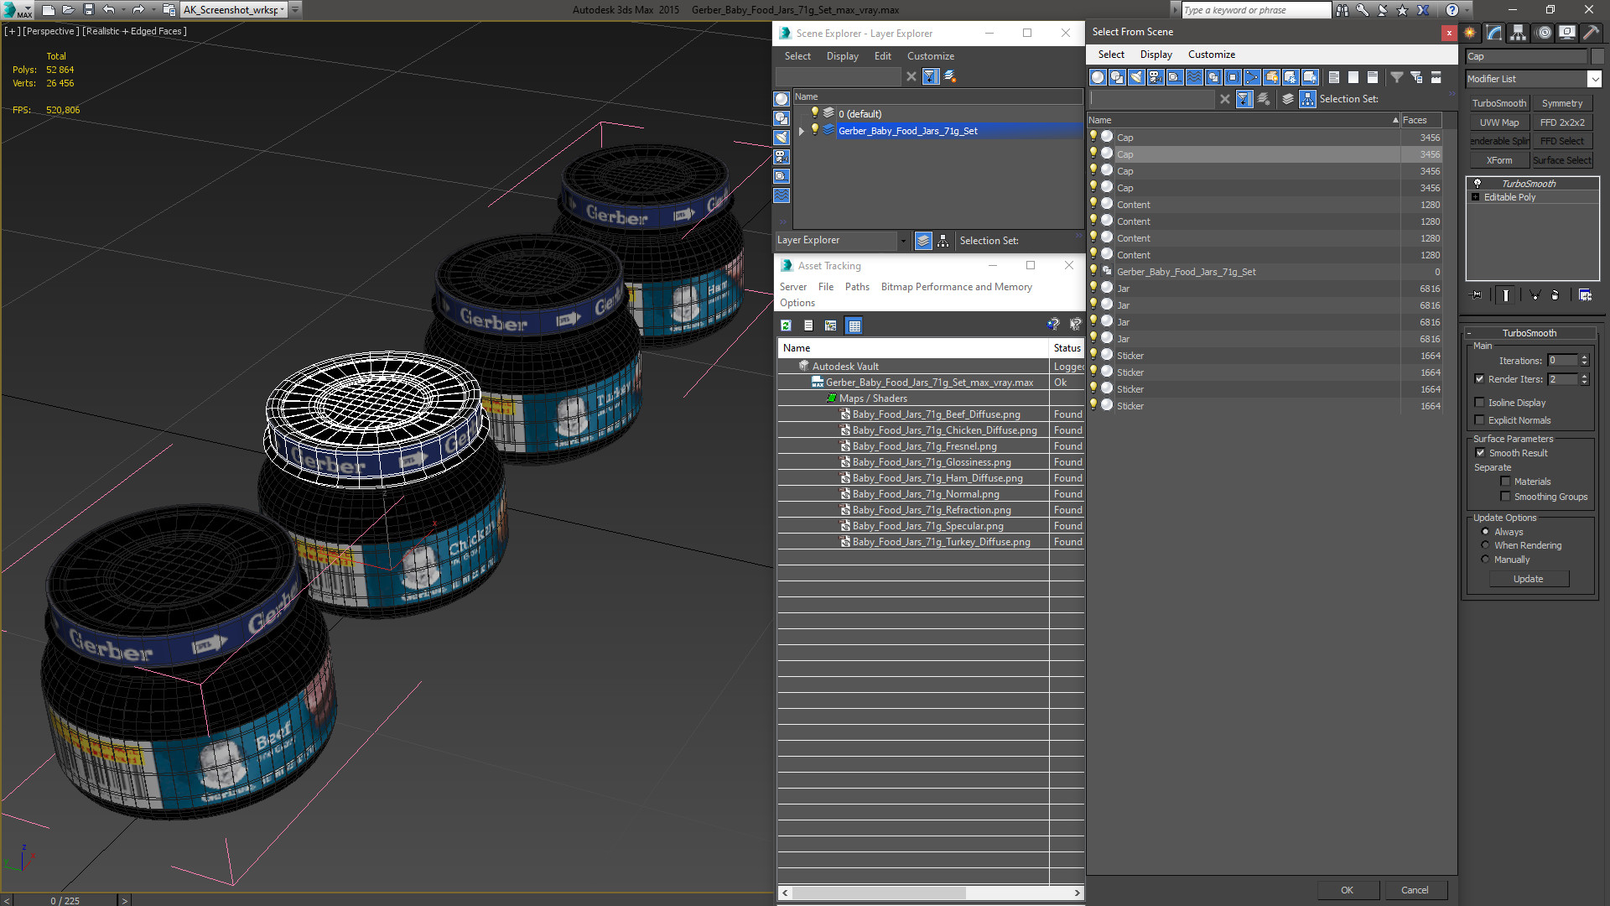This screenshot has width=1610, height=906.
Task: Toggle Isoline Display checkbox
Action: (x=1480, y=403)
